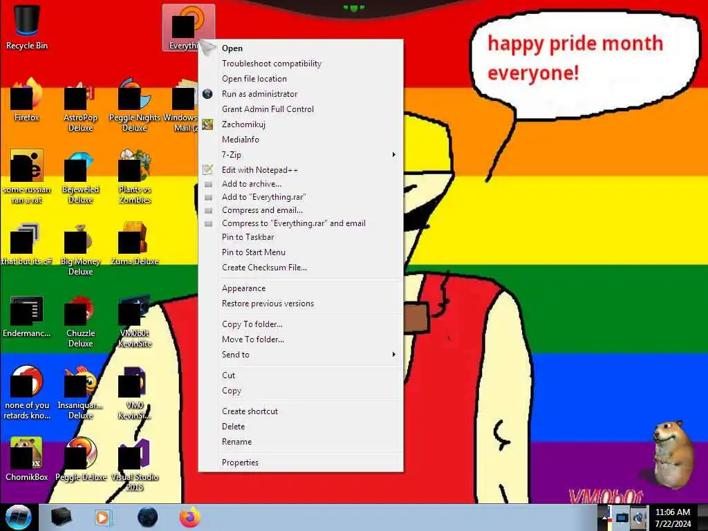Image resolution: width=708 pixels, height=531 pixels.
Task: Select the Peggle Nights Deluxe icon
Action: [x=135, y=105]
